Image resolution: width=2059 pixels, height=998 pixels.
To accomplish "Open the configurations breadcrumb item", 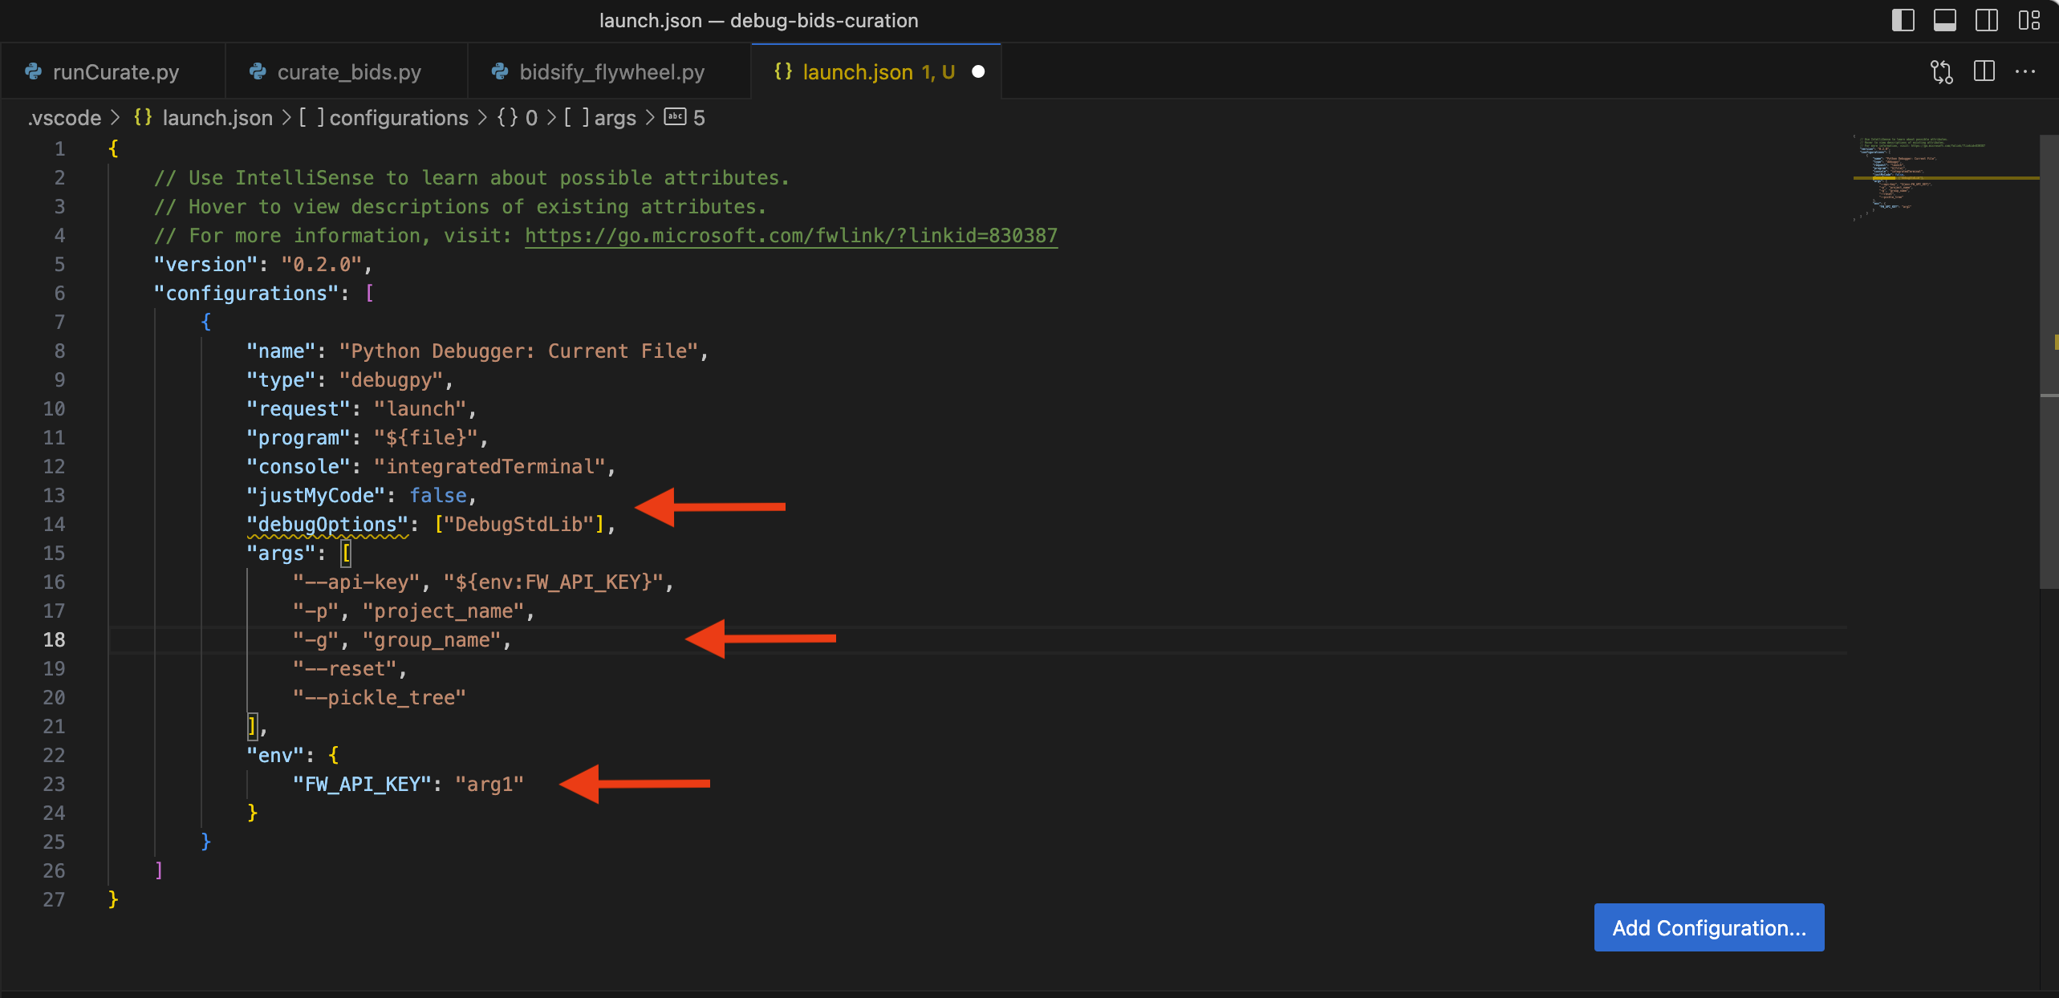I will [398, 118].
